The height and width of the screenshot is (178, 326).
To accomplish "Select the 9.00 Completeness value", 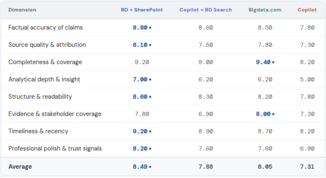I will pyautogui.click(x=205, y=62).
